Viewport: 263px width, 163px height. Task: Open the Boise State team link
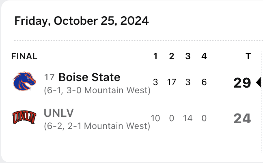(89, 77)
